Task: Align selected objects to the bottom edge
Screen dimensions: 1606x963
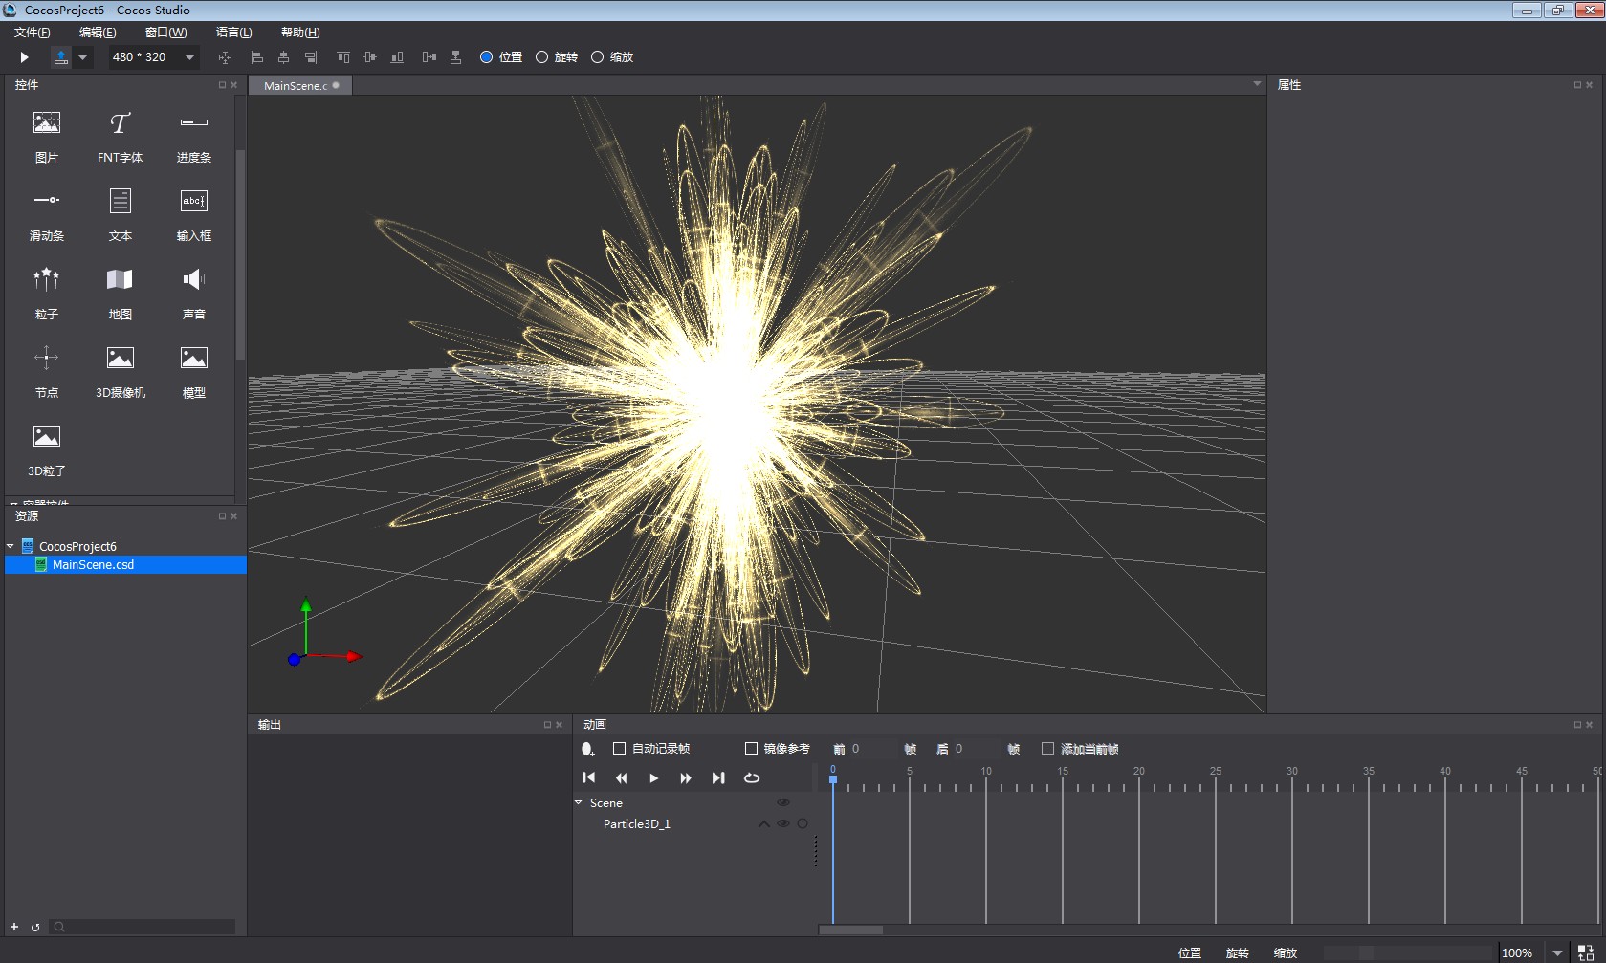Action: click(398, 57)
